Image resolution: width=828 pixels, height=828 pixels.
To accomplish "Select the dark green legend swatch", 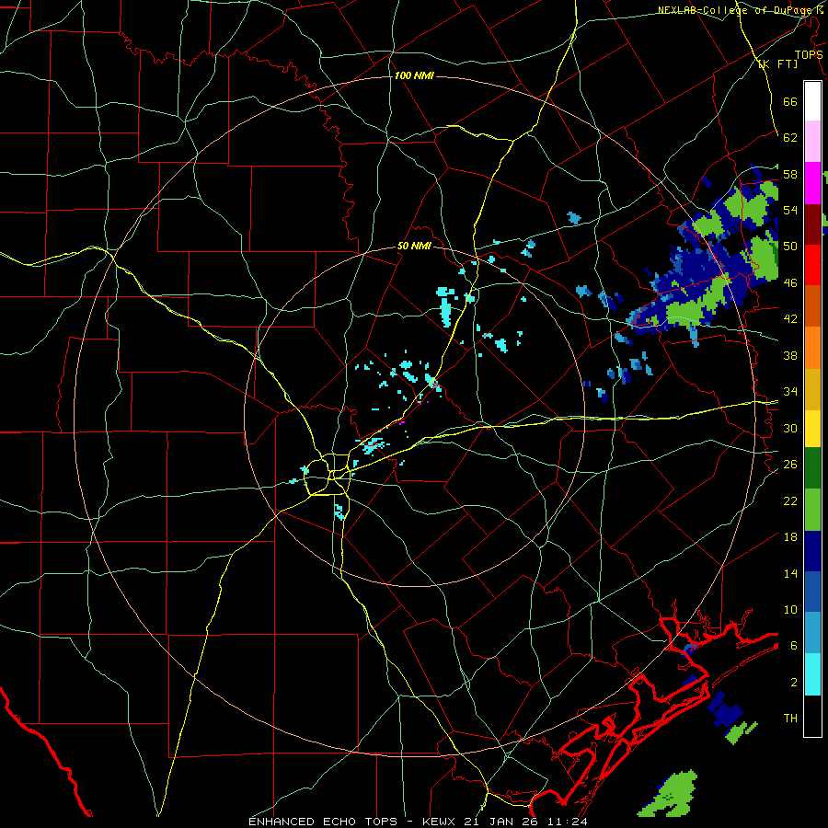I will click(812, 468).
